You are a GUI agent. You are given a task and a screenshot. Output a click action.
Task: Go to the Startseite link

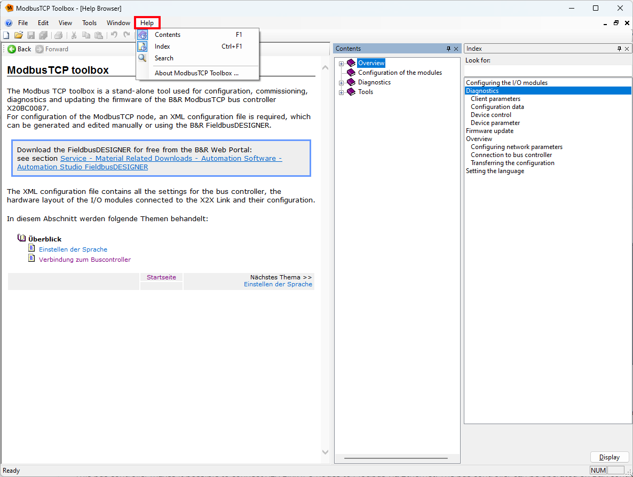[162, 277]
